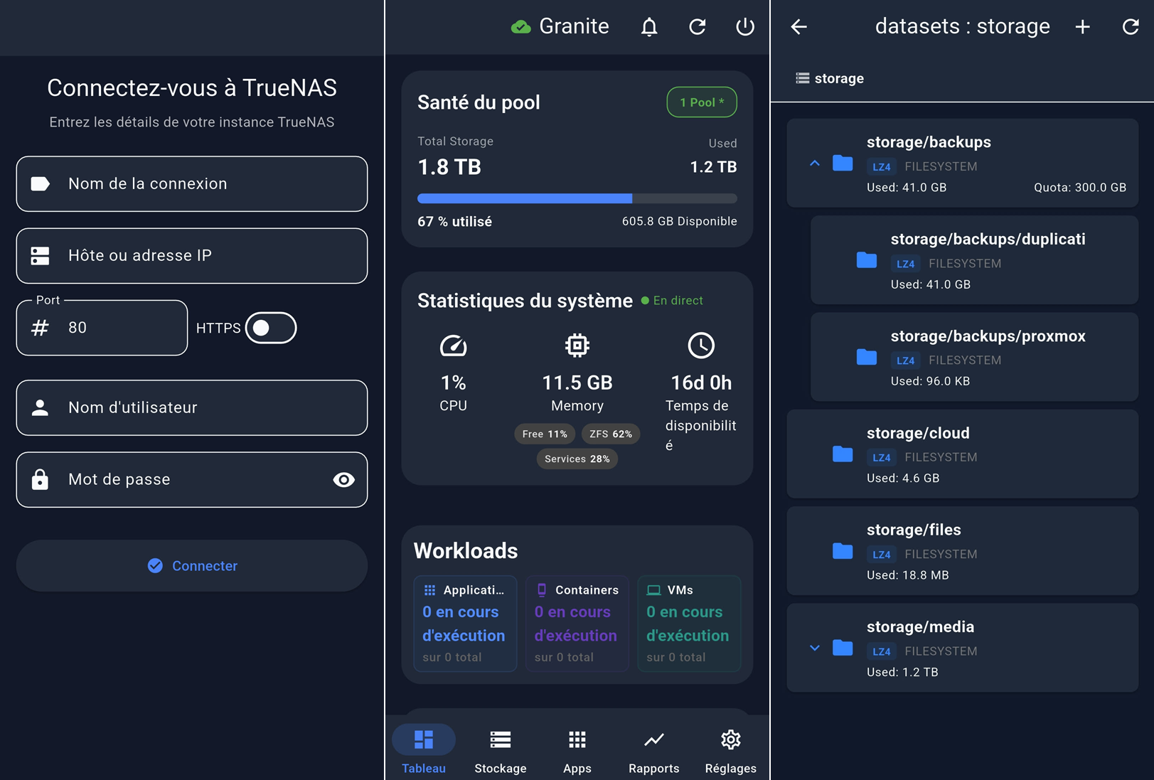Click the back arrow on datasets screen

coord(798,26)
